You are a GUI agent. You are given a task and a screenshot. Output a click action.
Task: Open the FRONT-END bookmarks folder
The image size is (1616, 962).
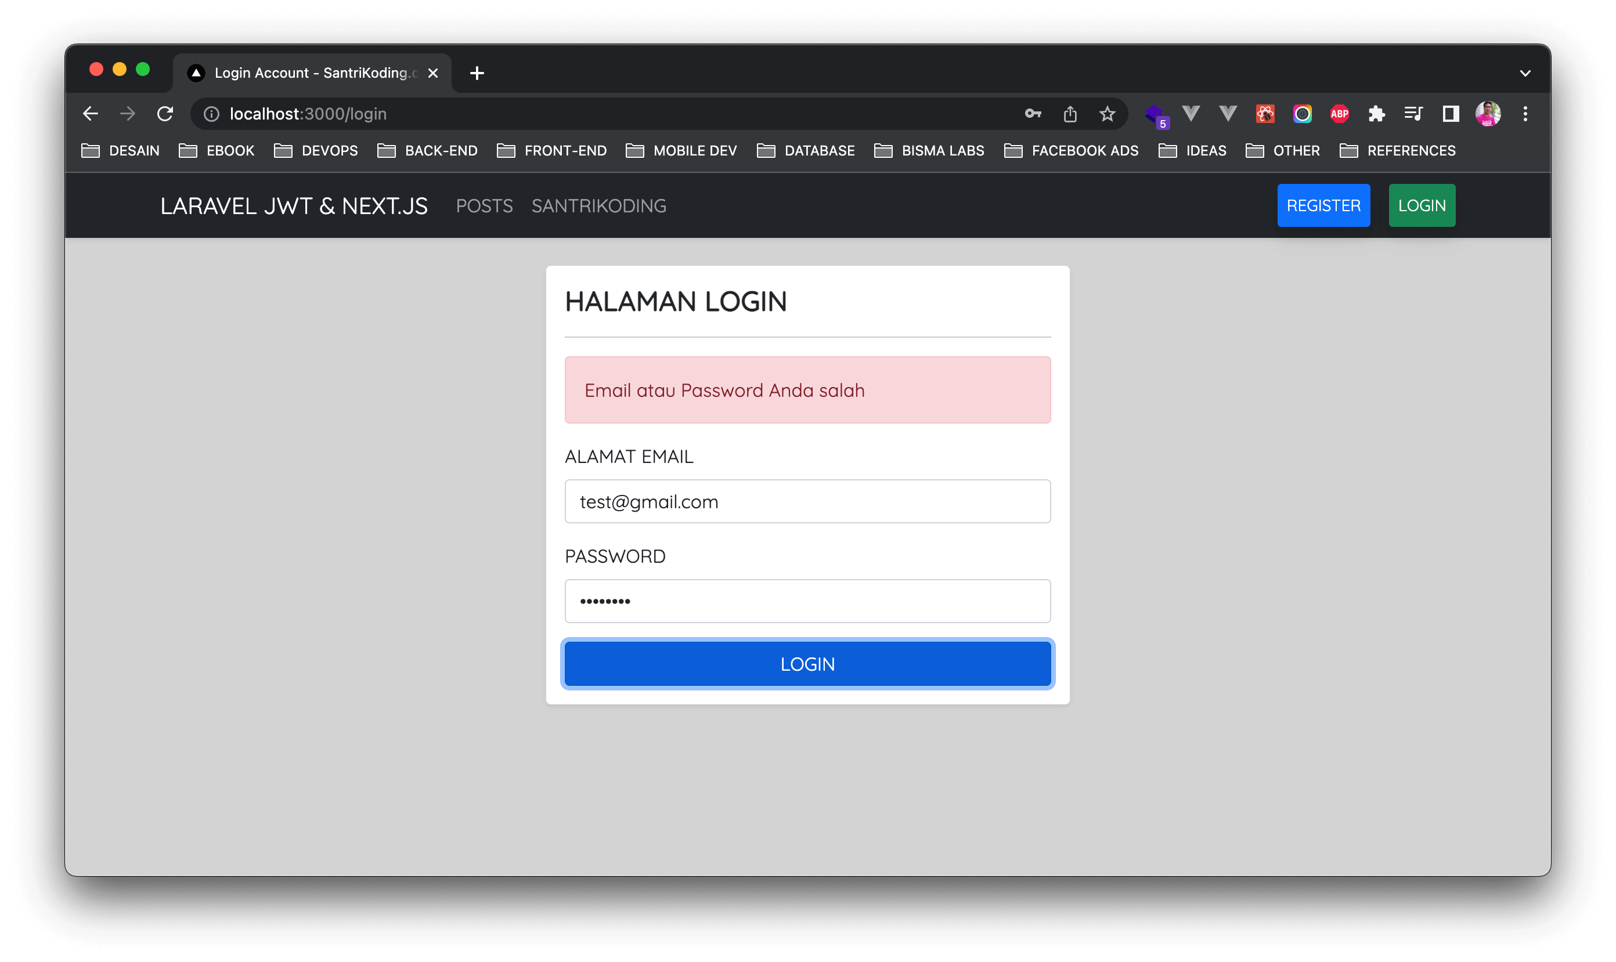pyautogui.click(x=552, y=151)
